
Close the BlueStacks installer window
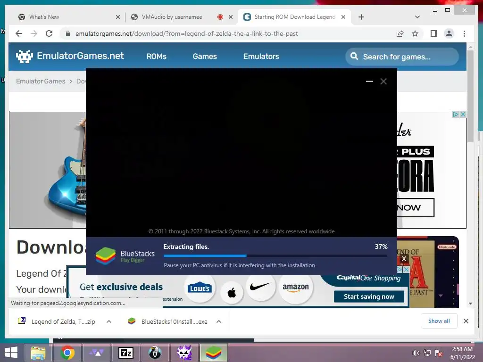tap(383, 81)
